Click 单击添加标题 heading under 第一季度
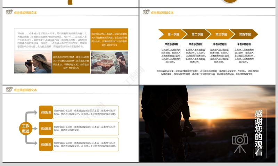The image size is (278, 166). tap(171, 44)
